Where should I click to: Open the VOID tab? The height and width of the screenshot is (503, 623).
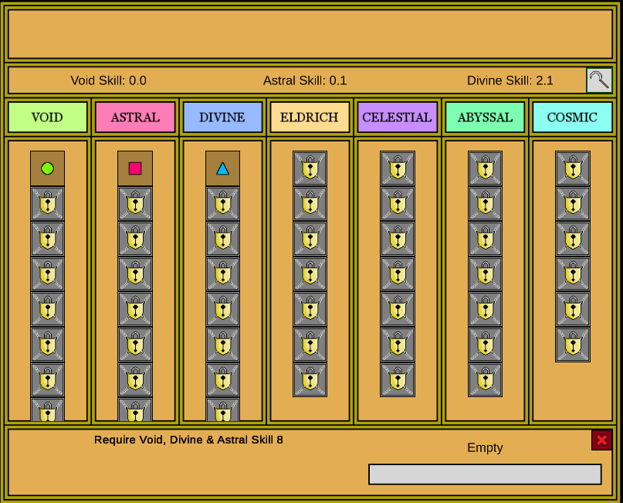(48, 117)
